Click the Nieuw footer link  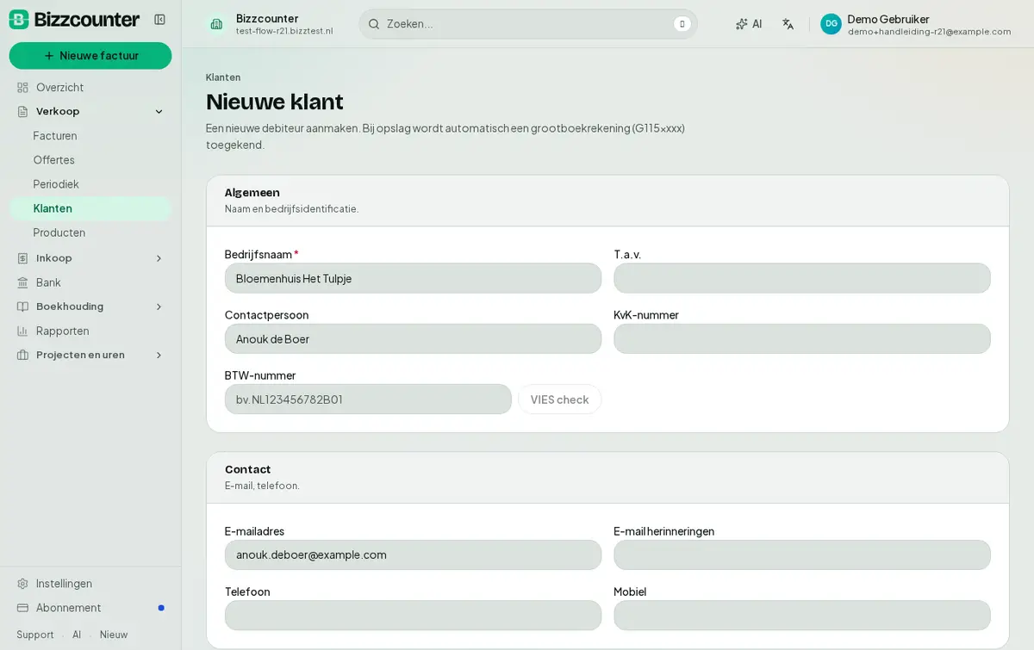(114, 635)
